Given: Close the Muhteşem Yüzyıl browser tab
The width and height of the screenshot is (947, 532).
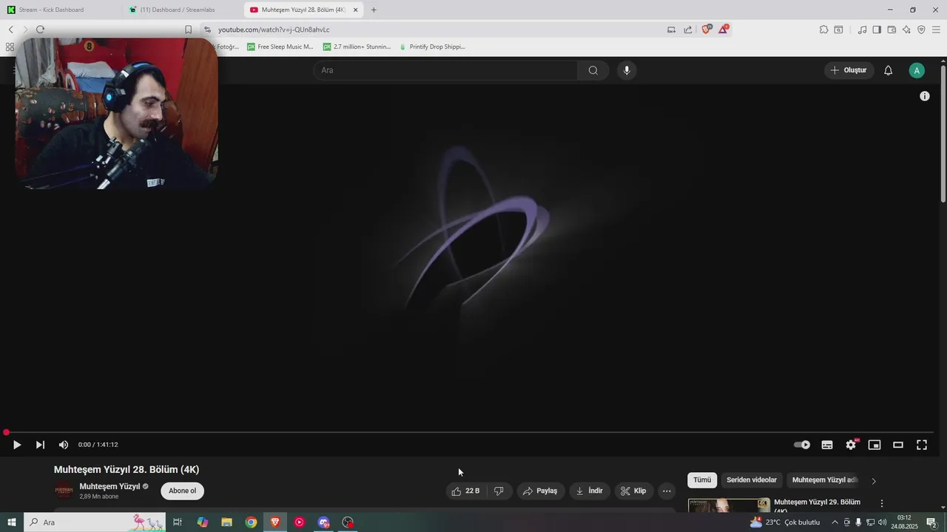Looking at the screenshot, I should (355, 10).
